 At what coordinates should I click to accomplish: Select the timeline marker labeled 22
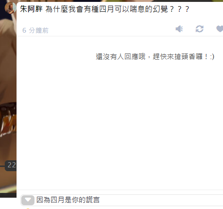click(x=11, y=165)
